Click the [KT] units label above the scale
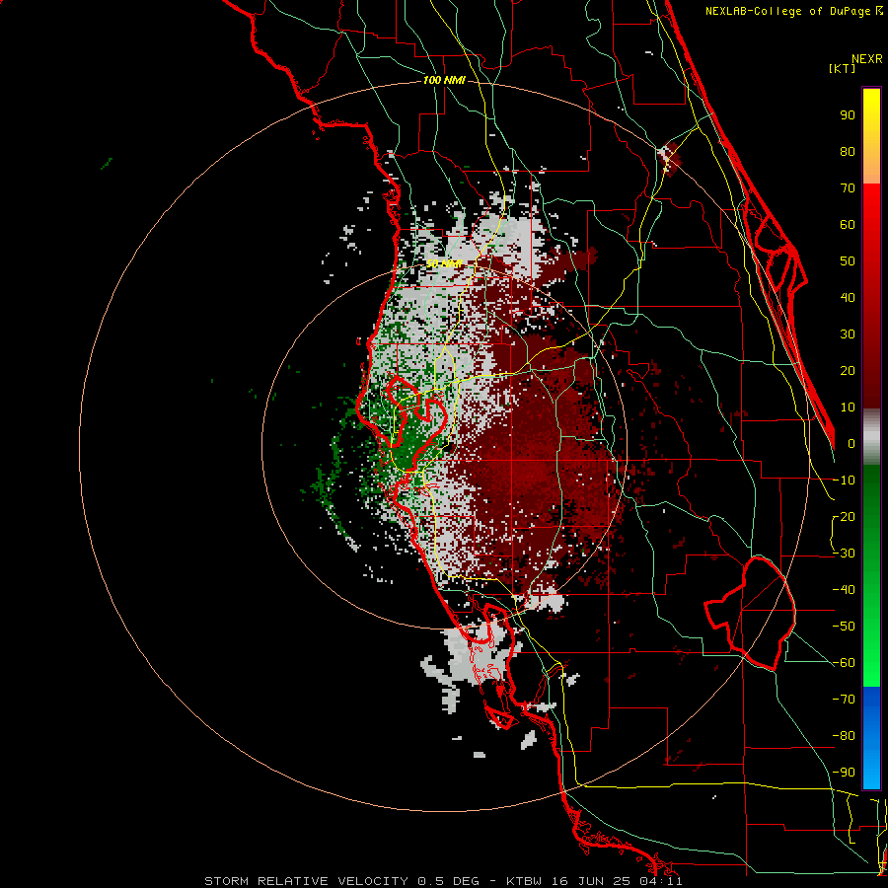The width and height of the screenshot is (888, 888). click(x=842, y=68)
